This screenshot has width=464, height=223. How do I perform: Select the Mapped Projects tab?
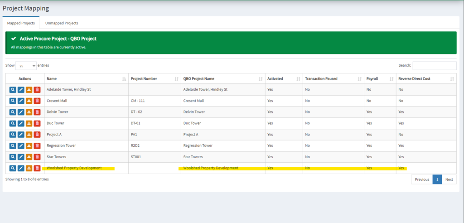click(21, 23)
